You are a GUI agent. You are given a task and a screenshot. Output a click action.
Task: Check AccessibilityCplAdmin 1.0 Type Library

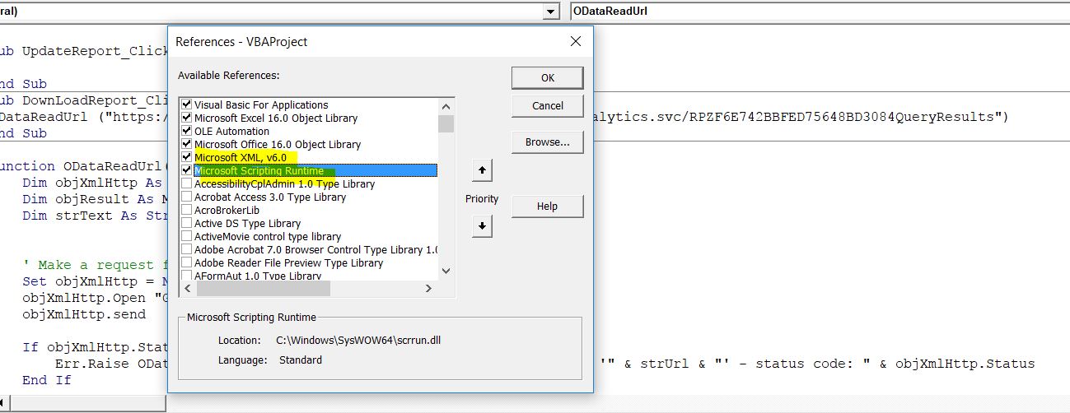(186, 183)
